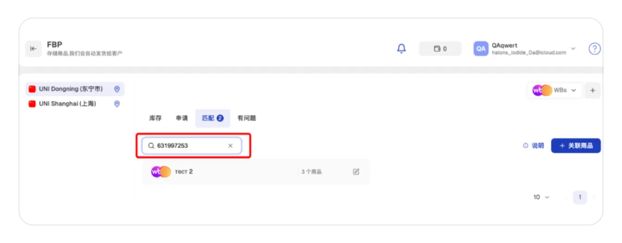The width and height of the screenshot is (622, 243).
Task: Click the search field containing 631997253
Action: click(192, 146)
